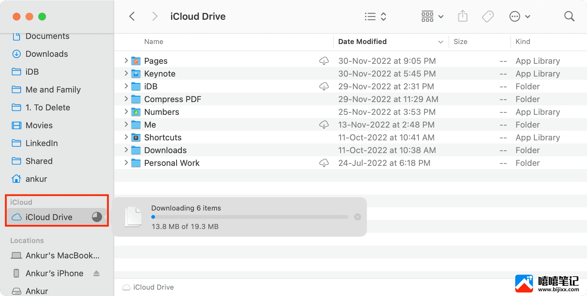Select the Keynote app library folder icon
Viewport: 587px width, 296px height.
[x=136, y=74]
